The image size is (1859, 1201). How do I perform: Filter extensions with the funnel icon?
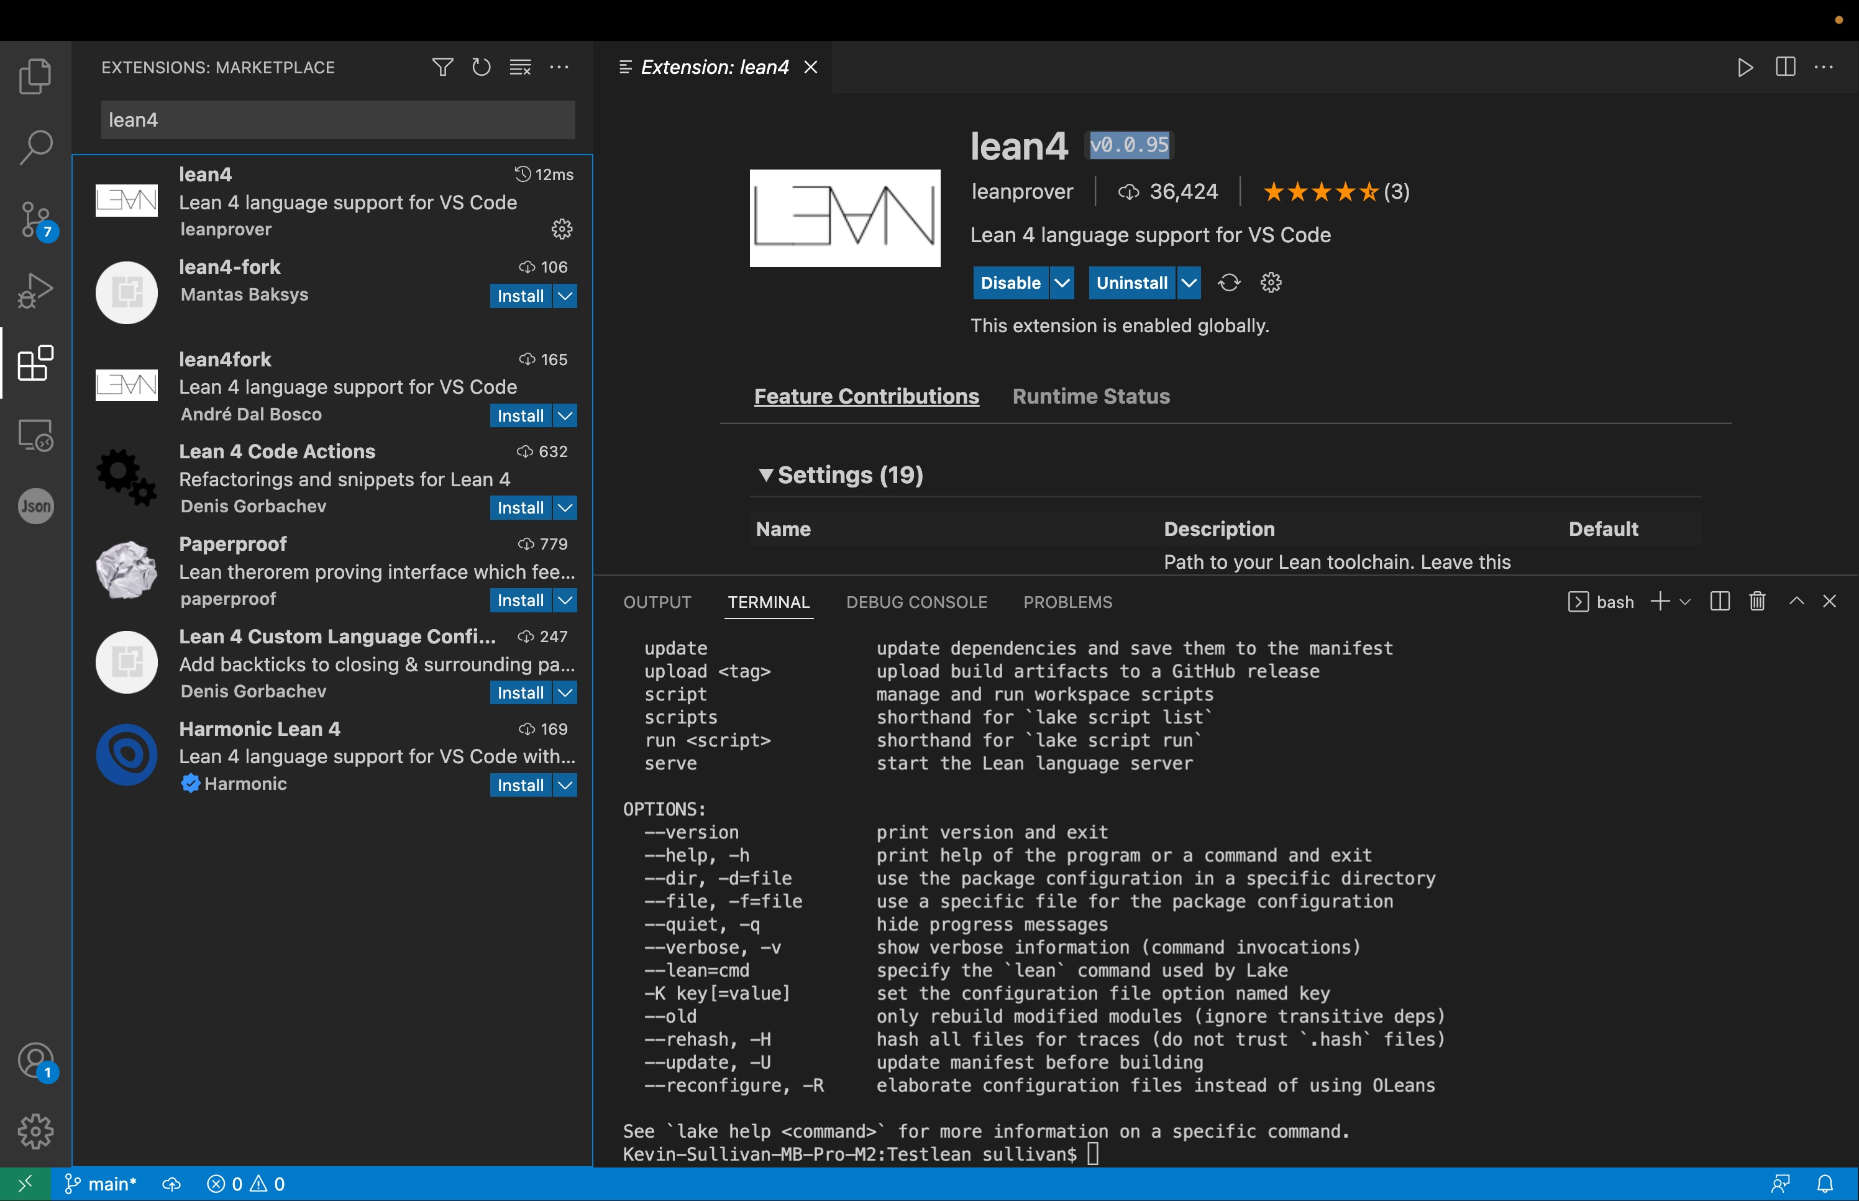click(442, 67)
